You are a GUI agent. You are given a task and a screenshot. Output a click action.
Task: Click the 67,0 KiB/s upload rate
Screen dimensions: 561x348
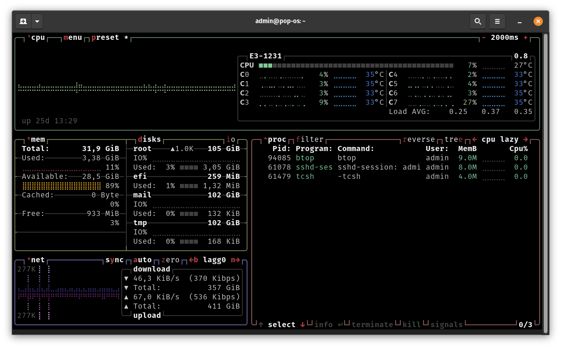pyautogui.click(x=157, y=297)
